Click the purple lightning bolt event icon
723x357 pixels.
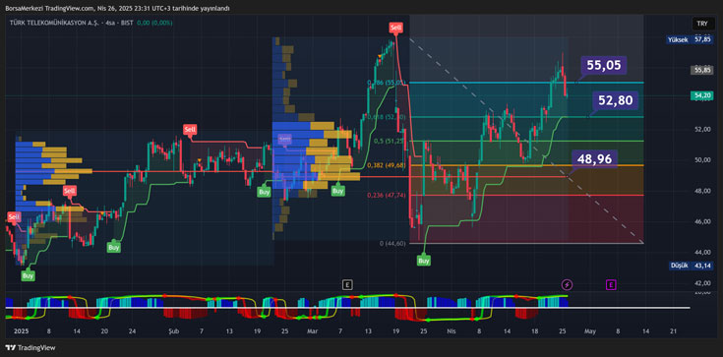tap(567, 284)
